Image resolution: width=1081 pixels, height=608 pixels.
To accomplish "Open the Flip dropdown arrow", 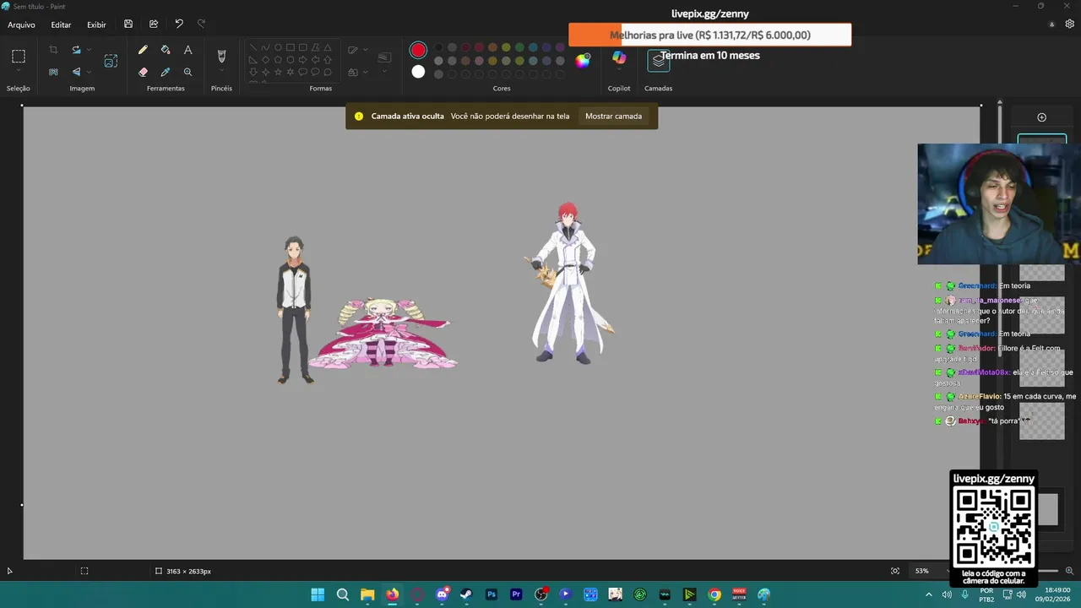I will click(89, 73).
